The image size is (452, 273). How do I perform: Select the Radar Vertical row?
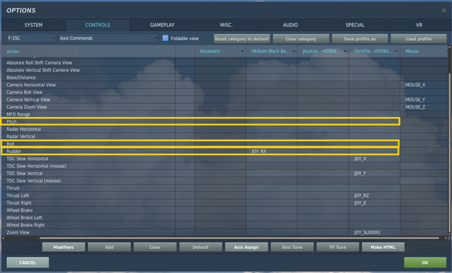pyautogui.click(x=225, y=137)
